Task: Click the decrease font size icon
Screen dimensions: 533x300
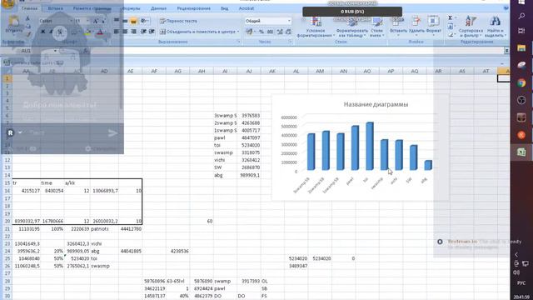Action: [x=103, y=21]
